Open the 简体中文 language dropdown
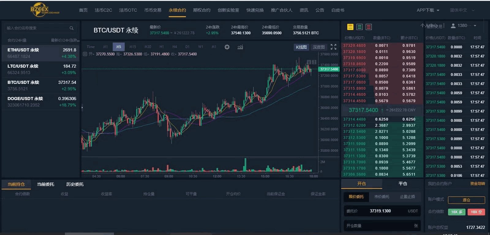This screenshot has width=490, height=235. pyautogui.click(x=462, y=10)
